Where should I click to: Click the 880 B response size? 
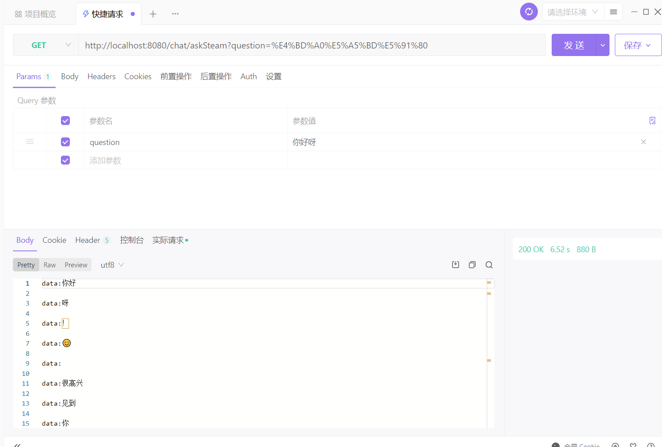(x=586, y=250)
